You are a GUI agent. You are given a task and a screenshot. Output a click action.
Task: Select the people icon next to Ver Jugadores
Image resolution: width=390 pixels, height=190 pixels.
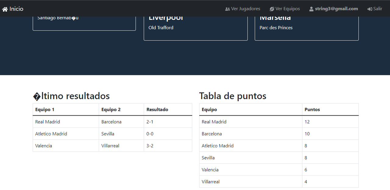[x=228, y=9]
